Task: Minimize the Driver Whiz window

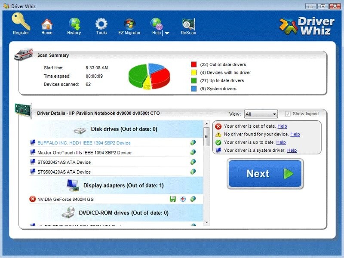Action: click(x=311, y=6)
